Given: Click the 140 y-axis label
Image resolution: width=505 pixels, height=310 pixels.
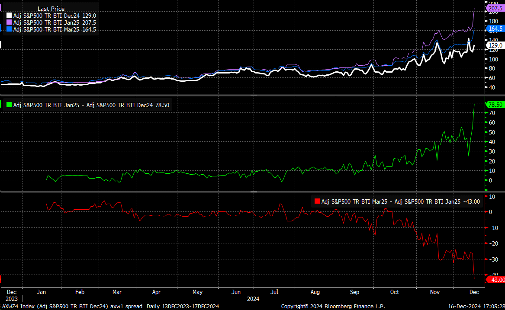Looking at the screenshot, I should 493,40.
